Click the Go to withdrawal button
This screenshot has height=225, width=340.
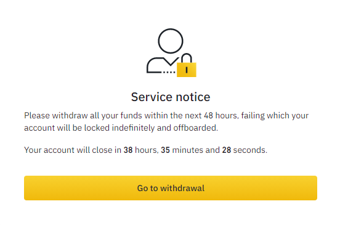coord(171,188)
